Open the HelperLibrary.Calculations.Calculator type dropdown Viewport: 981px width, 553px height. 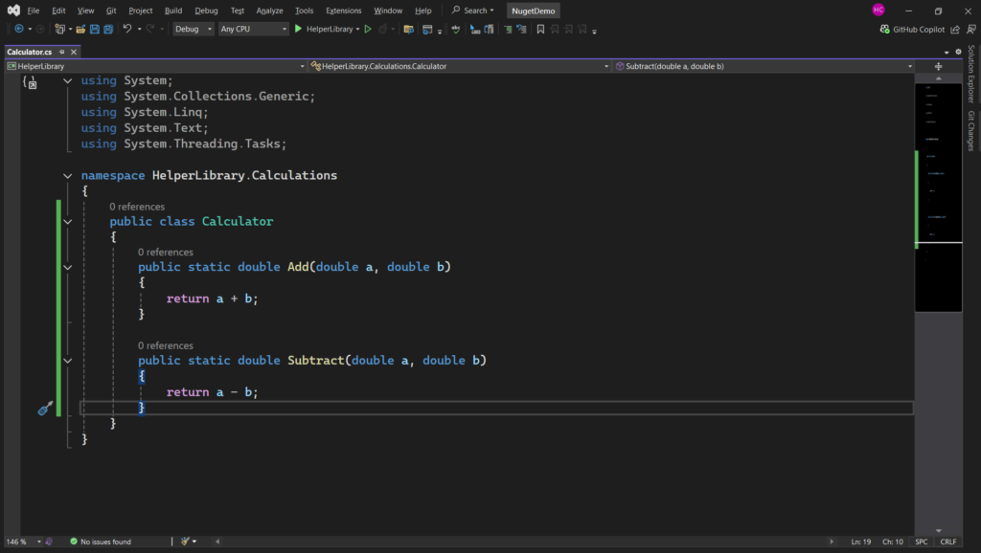click(x=460, y=66)
